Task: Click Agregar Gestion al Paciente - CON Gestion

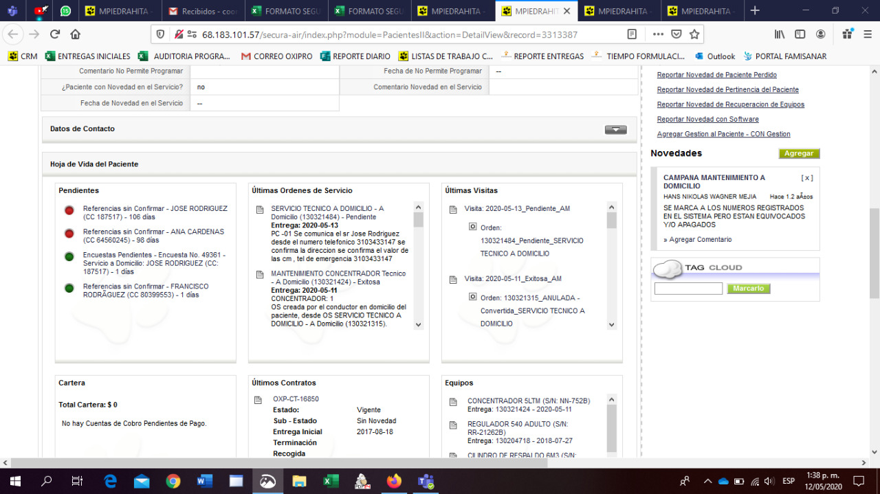Action: (x=724, y=134)
